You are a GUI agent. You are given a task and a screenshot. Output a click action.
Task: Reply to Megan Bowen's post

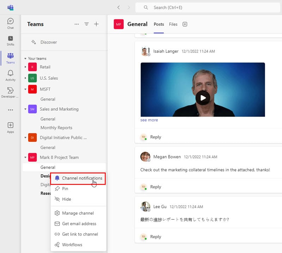155,187
